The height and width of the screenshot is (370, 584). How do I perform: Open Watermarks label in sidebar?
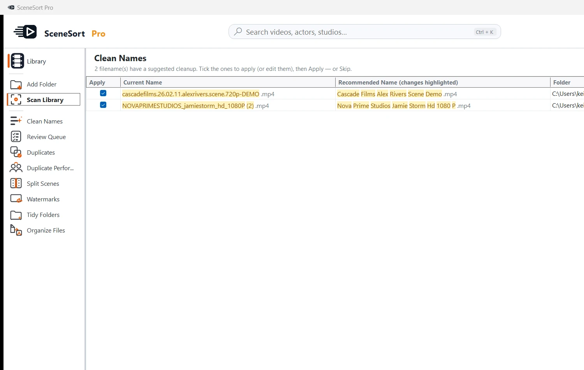click(x=43, y=199)
